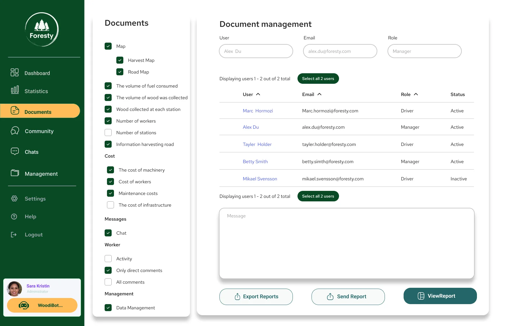Viewport: 505px width, 326px height.
Task: Open the Management menu item
Action: click(x=41, y=174)
